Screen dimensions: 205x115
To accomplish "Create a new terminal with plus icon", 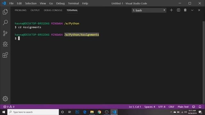I will 171,10.
